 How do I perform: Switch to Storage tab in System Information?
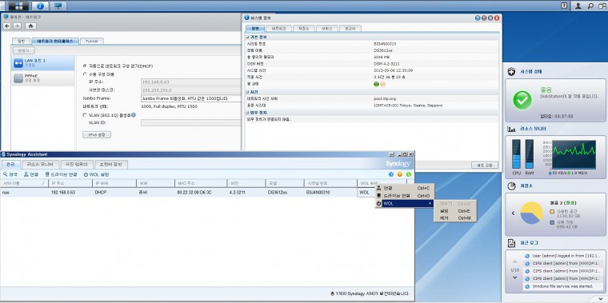304,29
